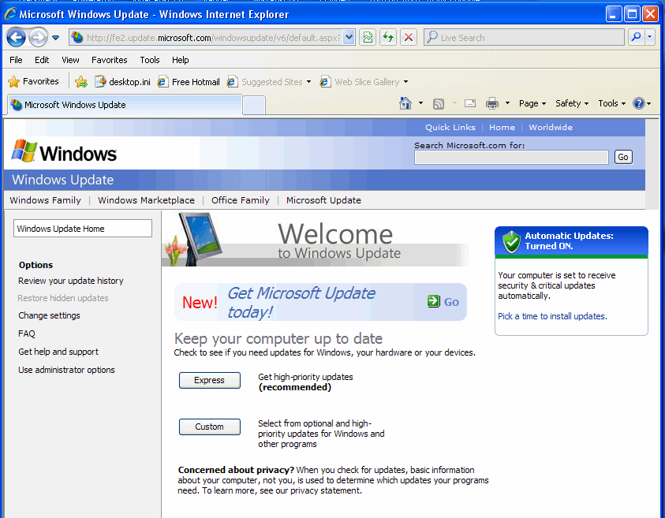Open the search provider dropdown arrow

point(650,37)
